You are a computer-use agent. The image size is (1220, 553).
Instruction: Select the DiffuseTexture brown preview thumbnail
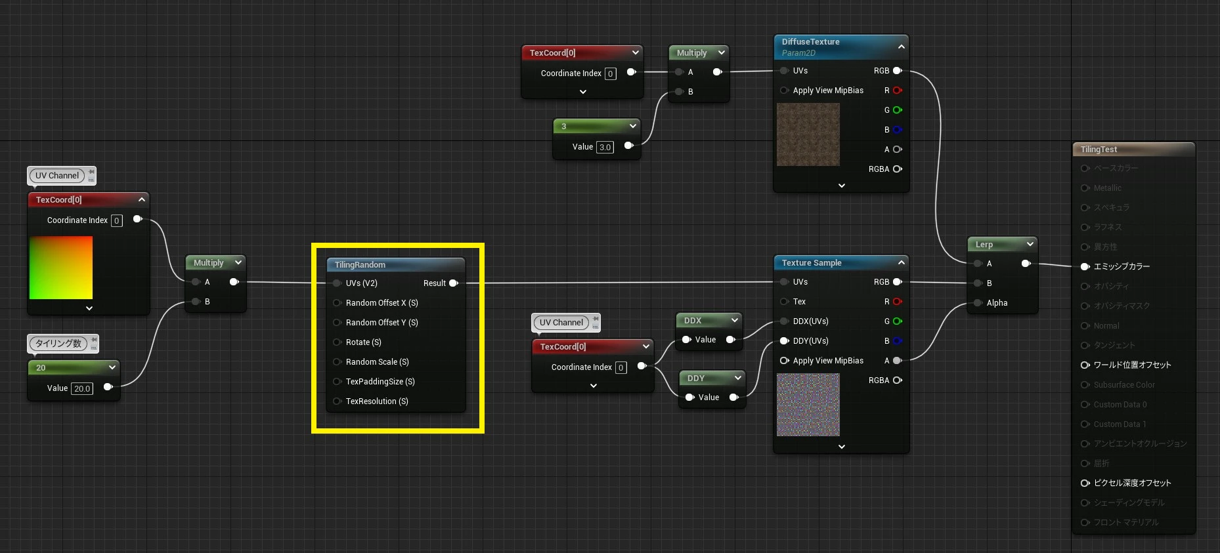[808, 134]
